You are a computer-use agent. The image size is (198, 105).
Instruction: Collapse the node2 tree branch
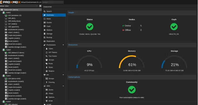point(2,50)
